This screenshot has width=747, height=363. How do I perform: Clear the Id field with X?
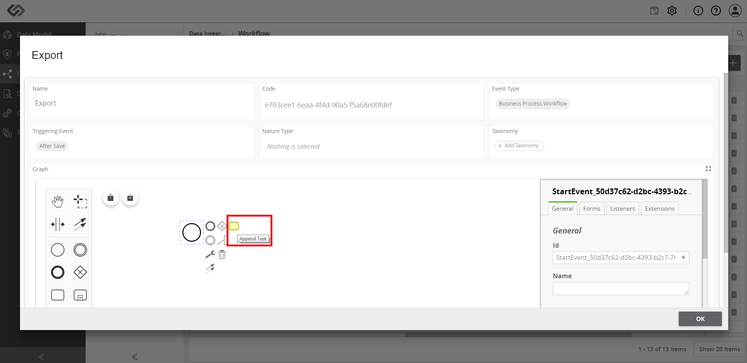[683, 257]
